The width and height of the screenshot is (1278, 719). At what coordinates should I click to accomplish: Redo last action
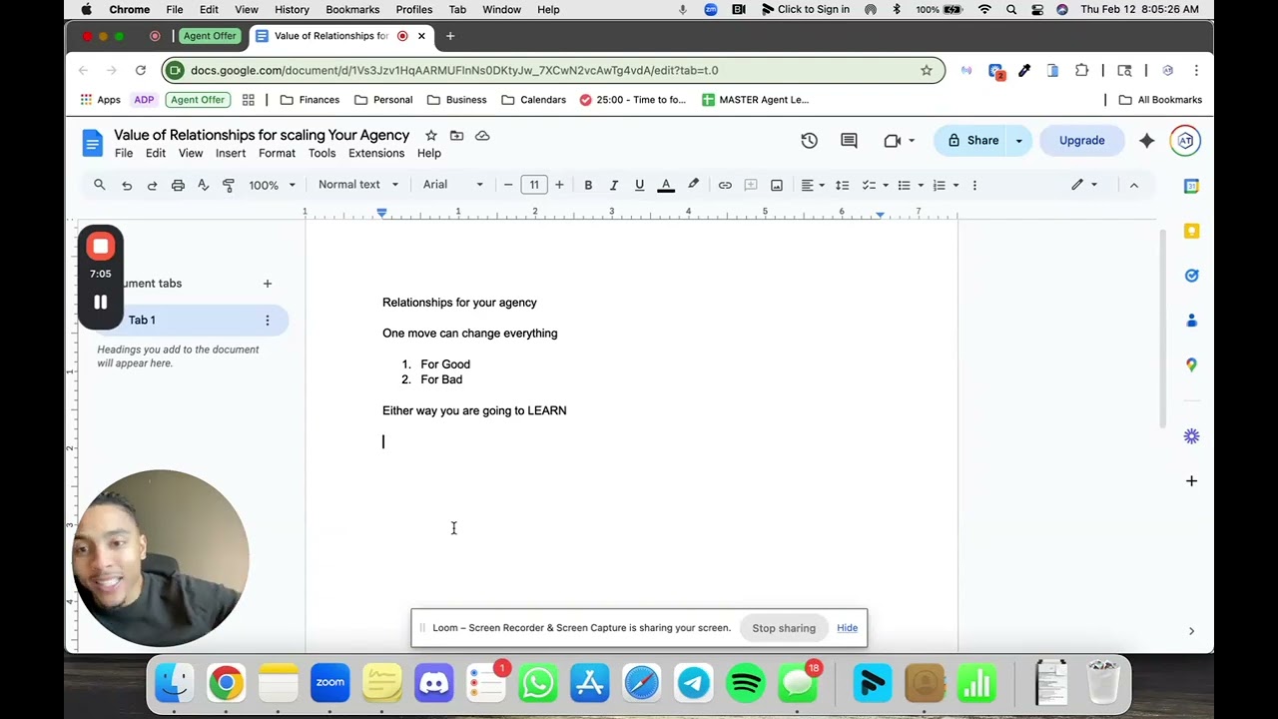(x=152, y=185)
